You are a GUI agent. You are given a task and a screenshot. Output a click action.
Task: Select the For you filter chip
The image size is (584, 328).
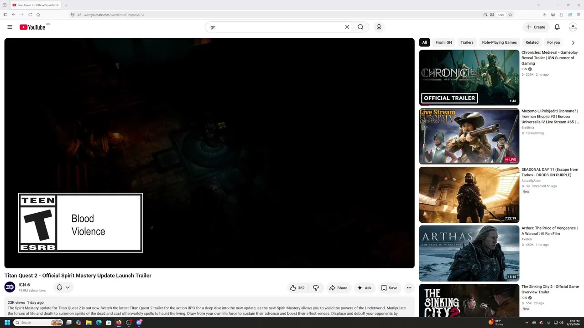pos(553,42)
